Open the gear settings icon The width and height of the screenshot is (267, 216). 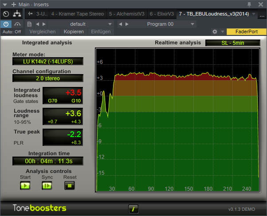point(215,31)
